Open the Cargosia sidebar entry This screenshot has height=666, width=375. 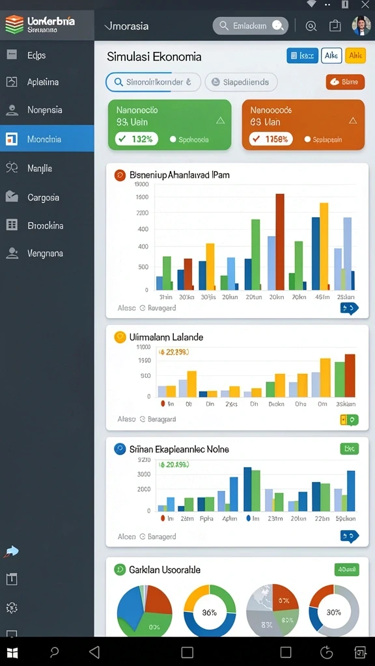click(x=47, y=198)
